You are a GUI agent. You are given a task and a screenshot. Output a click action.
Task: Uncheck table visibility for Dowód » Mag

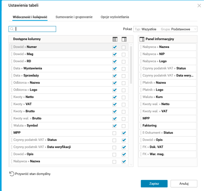(x=114, y=55)
